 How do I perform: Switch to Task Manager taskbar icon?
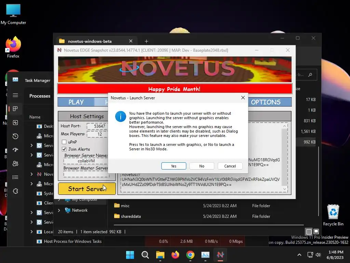point(205,255)
